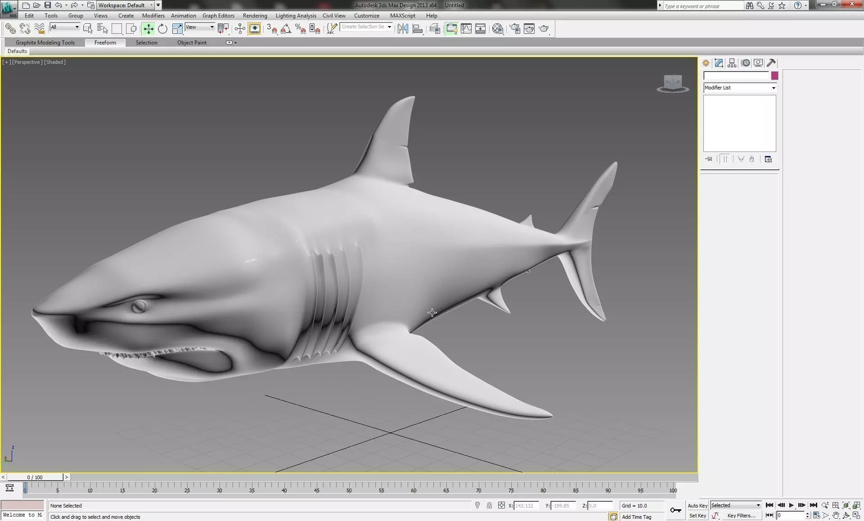Screen dimensions: 864x521
Task: Activate Select and Move tool
Action: tap(148, 29)
